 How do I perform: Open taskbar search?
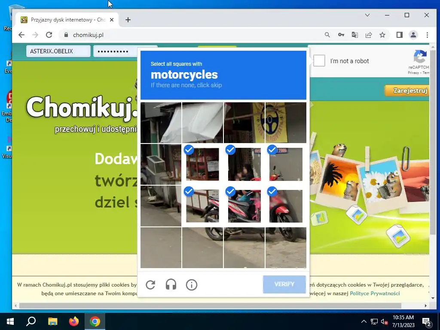(x=31, y=321)
